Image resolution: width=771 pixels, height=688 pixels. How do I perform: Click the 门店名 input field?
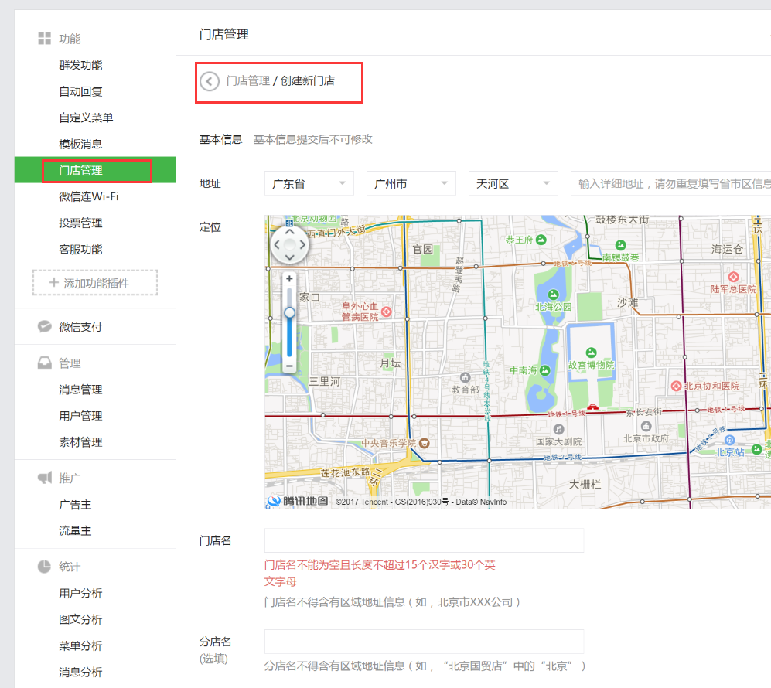pos(424,540)
